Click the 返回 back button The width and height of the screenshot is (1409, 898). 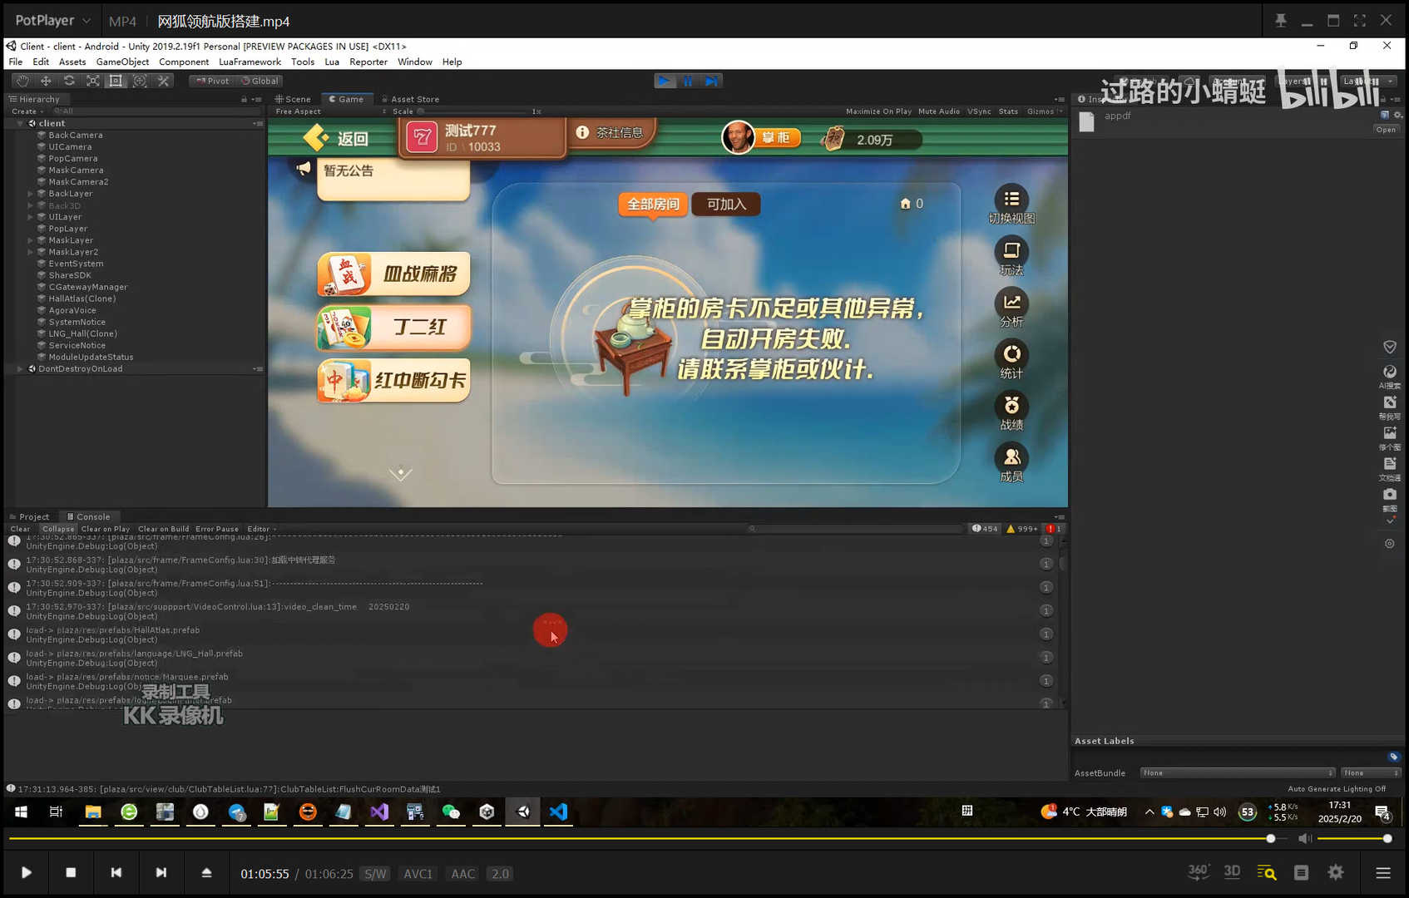tap(338, 138)
